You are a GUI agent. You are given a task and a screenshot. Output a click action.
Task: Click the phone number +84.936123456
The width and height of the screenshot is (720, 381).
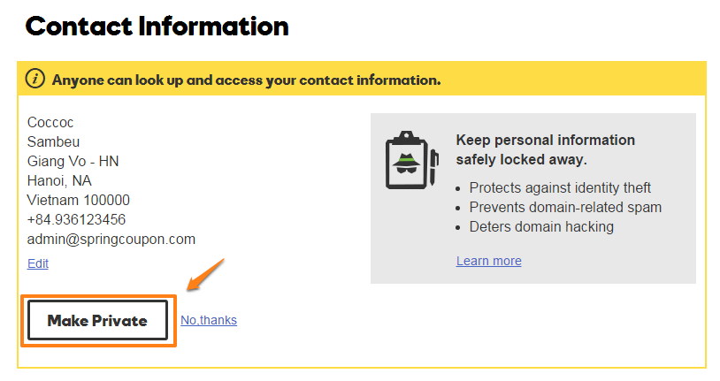point(76,219)
